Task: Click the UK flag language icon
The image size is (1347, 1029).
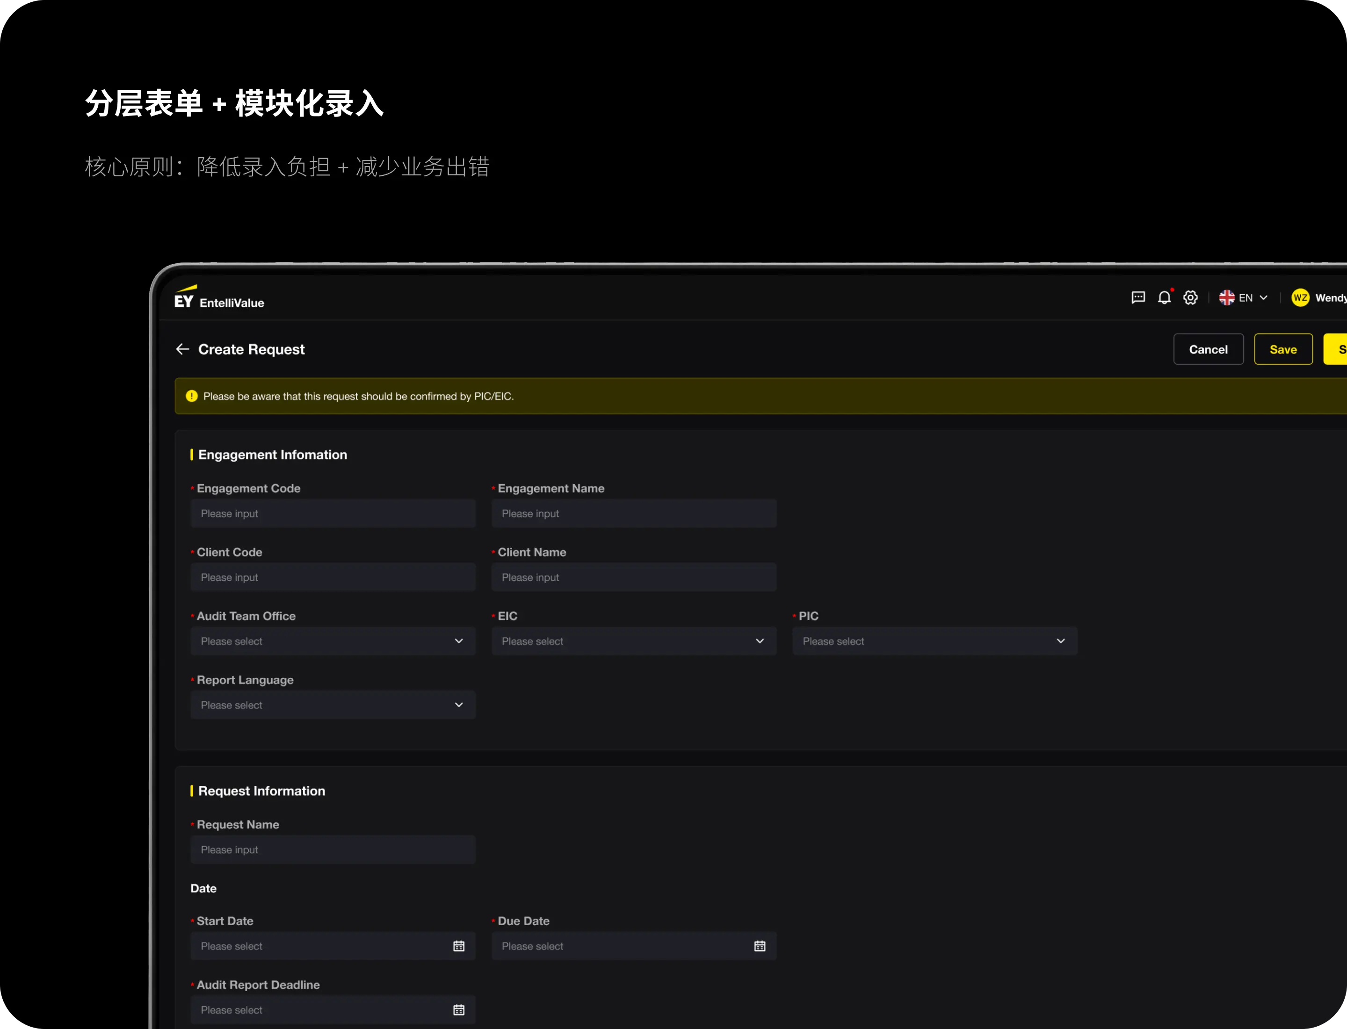Action: [1226, 297]
